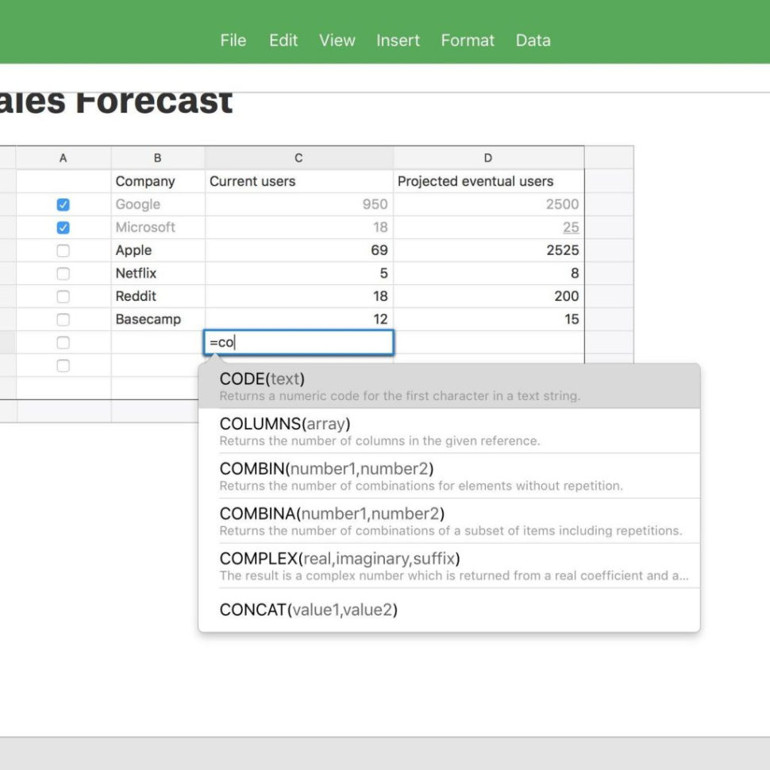Open the Insert menu
The image size is (770, 770).
tap(397, 40)
